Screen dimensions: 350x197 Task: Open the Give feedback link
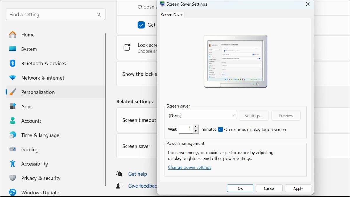[x=142, y=186]
